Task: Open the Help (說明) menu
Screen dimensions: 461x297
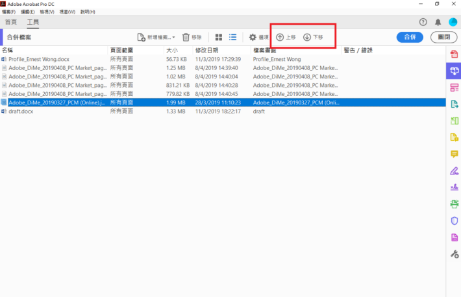Action: 88,12
